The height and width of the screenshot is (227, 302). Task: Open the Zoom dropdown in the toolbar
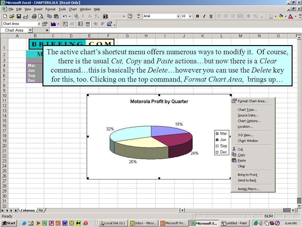[124, 16]
